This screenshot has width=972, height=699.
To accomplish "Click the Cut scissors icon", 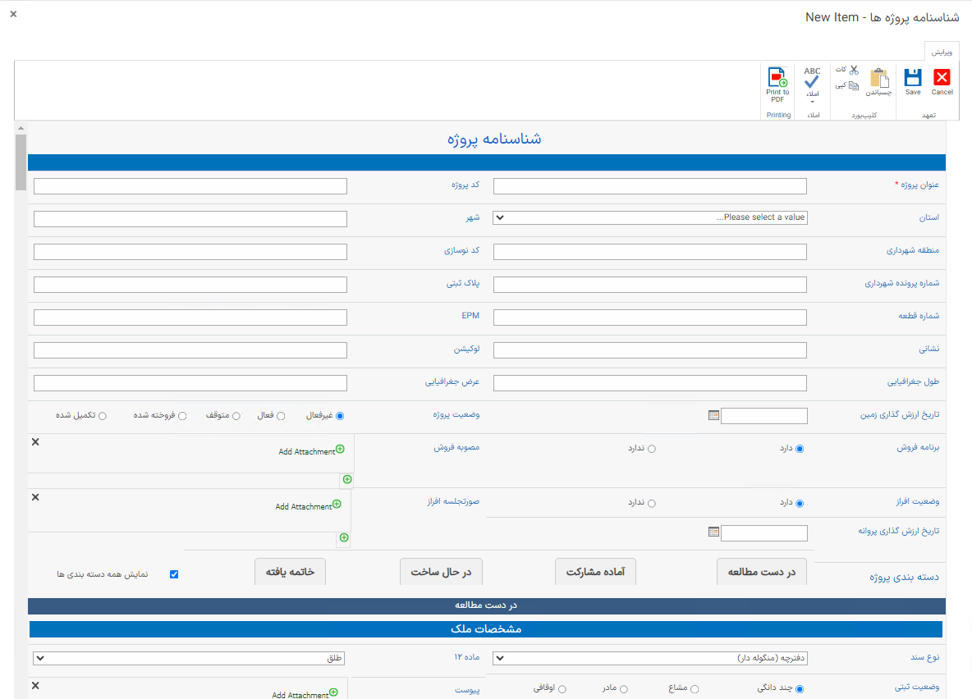I will coord(854,70).
